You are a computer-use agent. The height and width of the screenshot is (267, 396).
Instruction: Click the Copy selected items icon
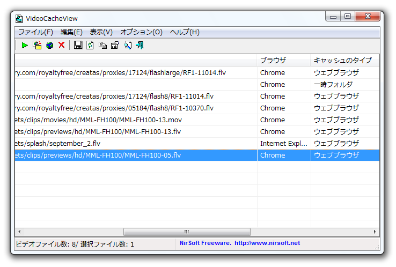point(102,46)
